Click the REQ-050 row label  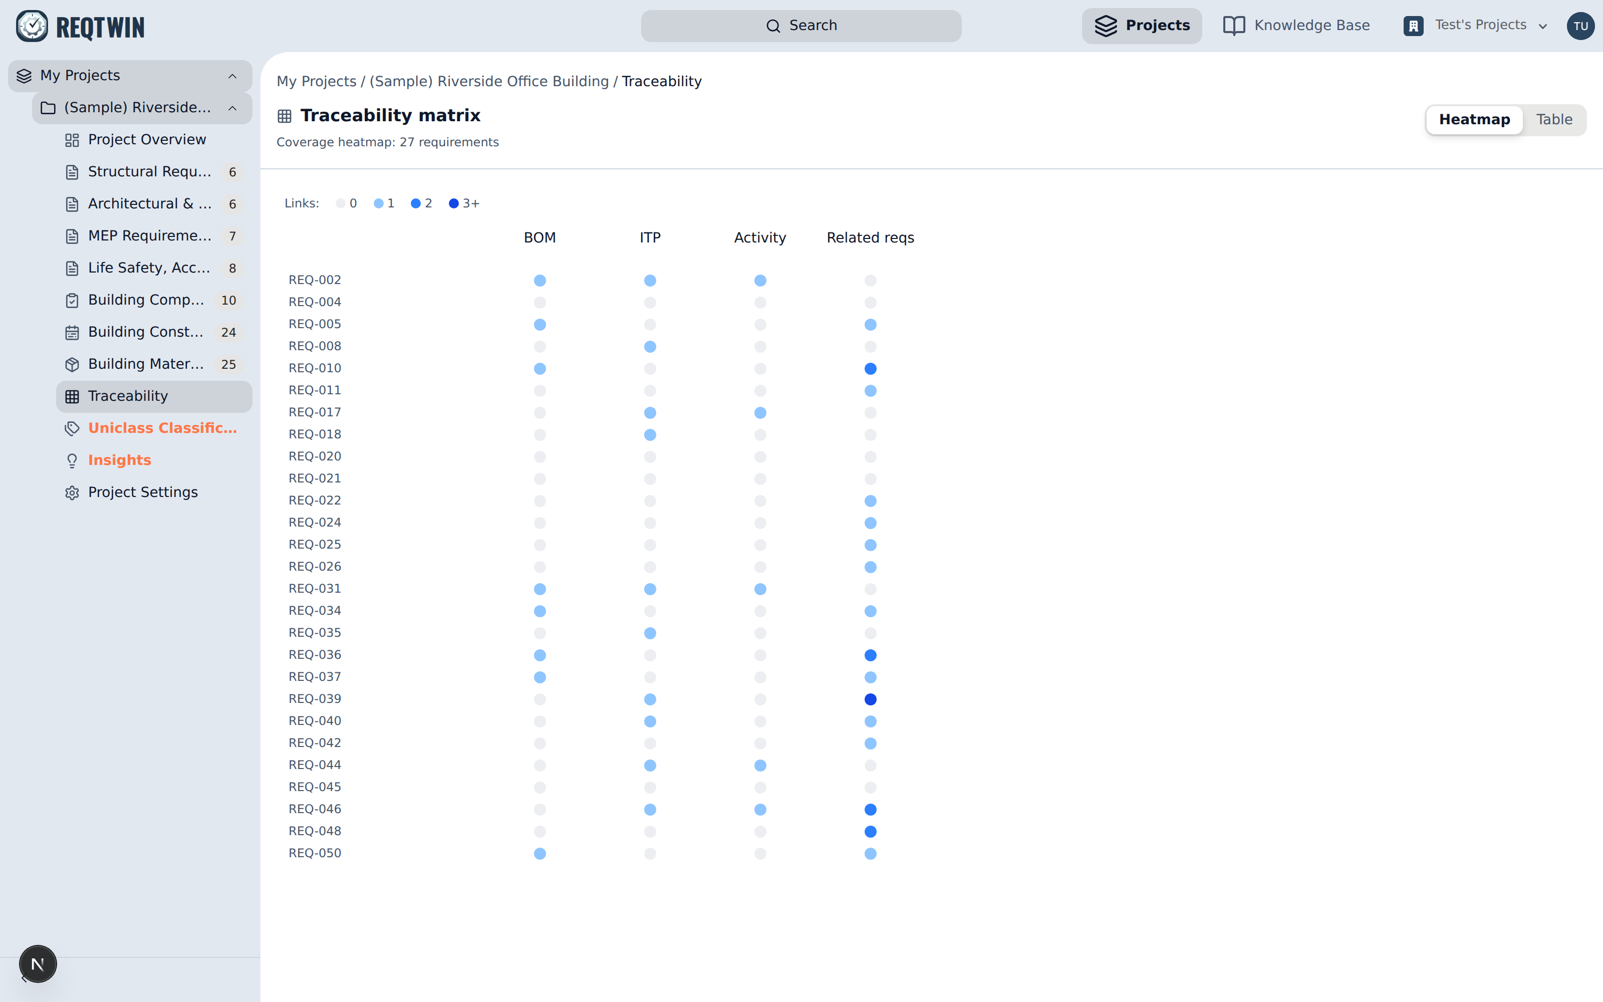315,853
